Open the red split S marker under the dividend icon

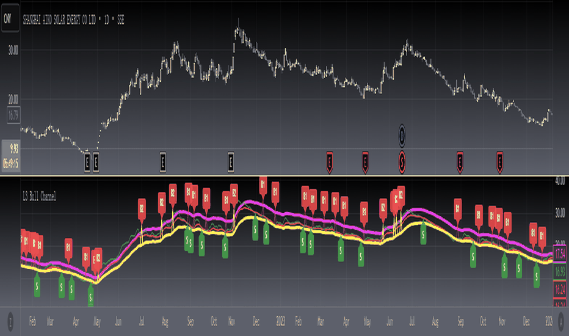402,162
